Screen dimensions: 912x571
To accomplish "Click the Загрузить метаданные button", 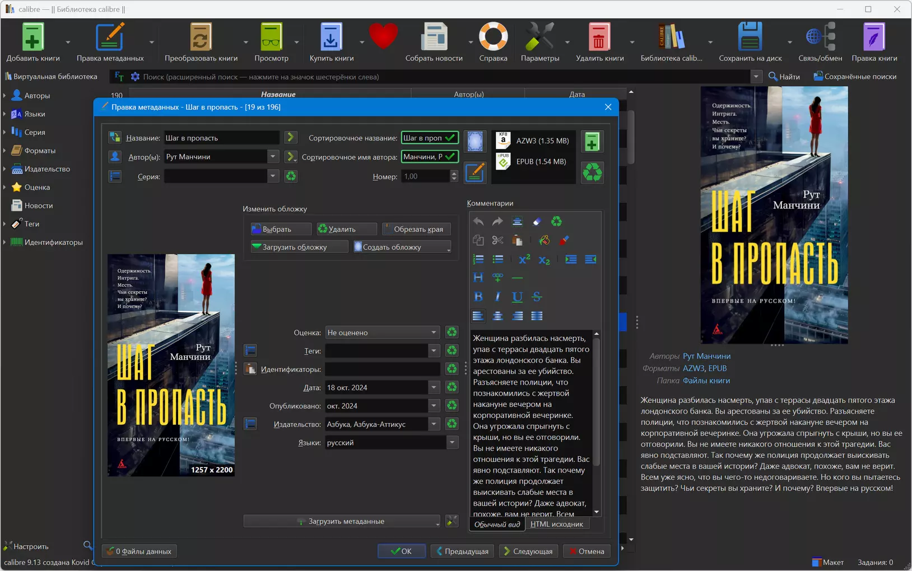I will click(342, 521).
